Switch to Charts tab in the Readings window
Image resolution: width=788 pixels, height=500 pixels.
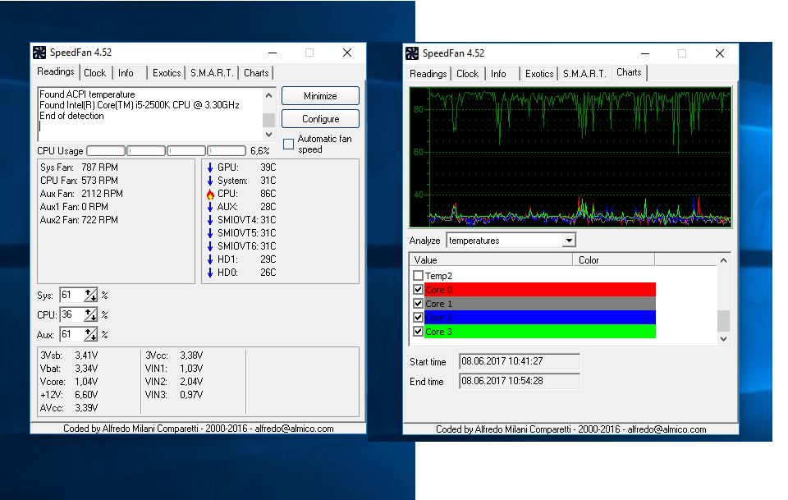(256, 73)
